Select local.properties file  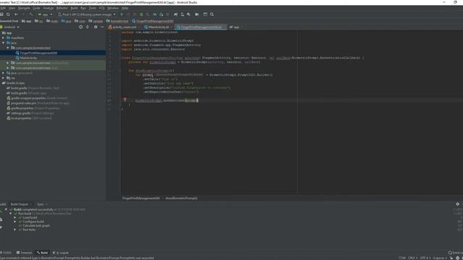[29, 118]
